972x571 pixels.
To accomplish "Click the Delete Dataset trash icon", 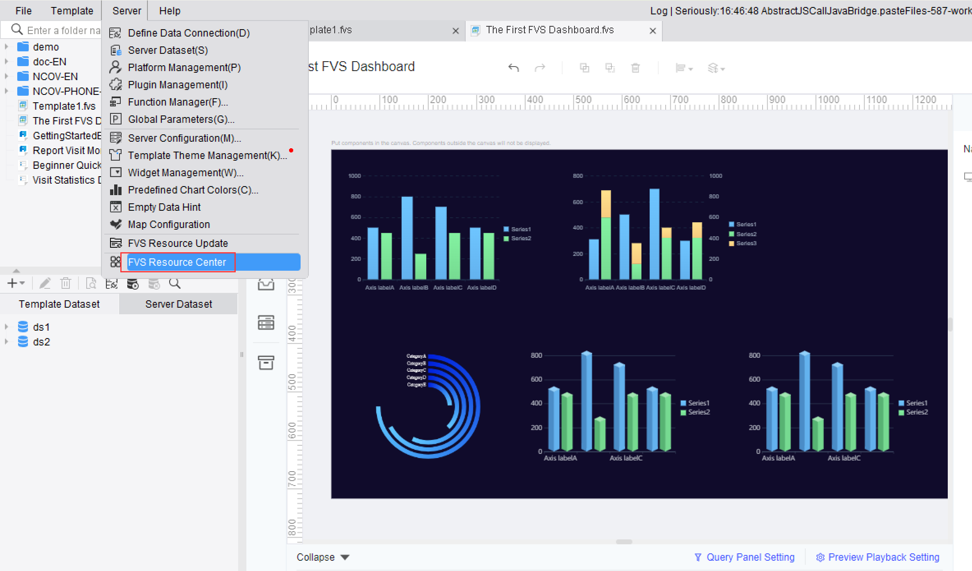I will tap(66, 283).
